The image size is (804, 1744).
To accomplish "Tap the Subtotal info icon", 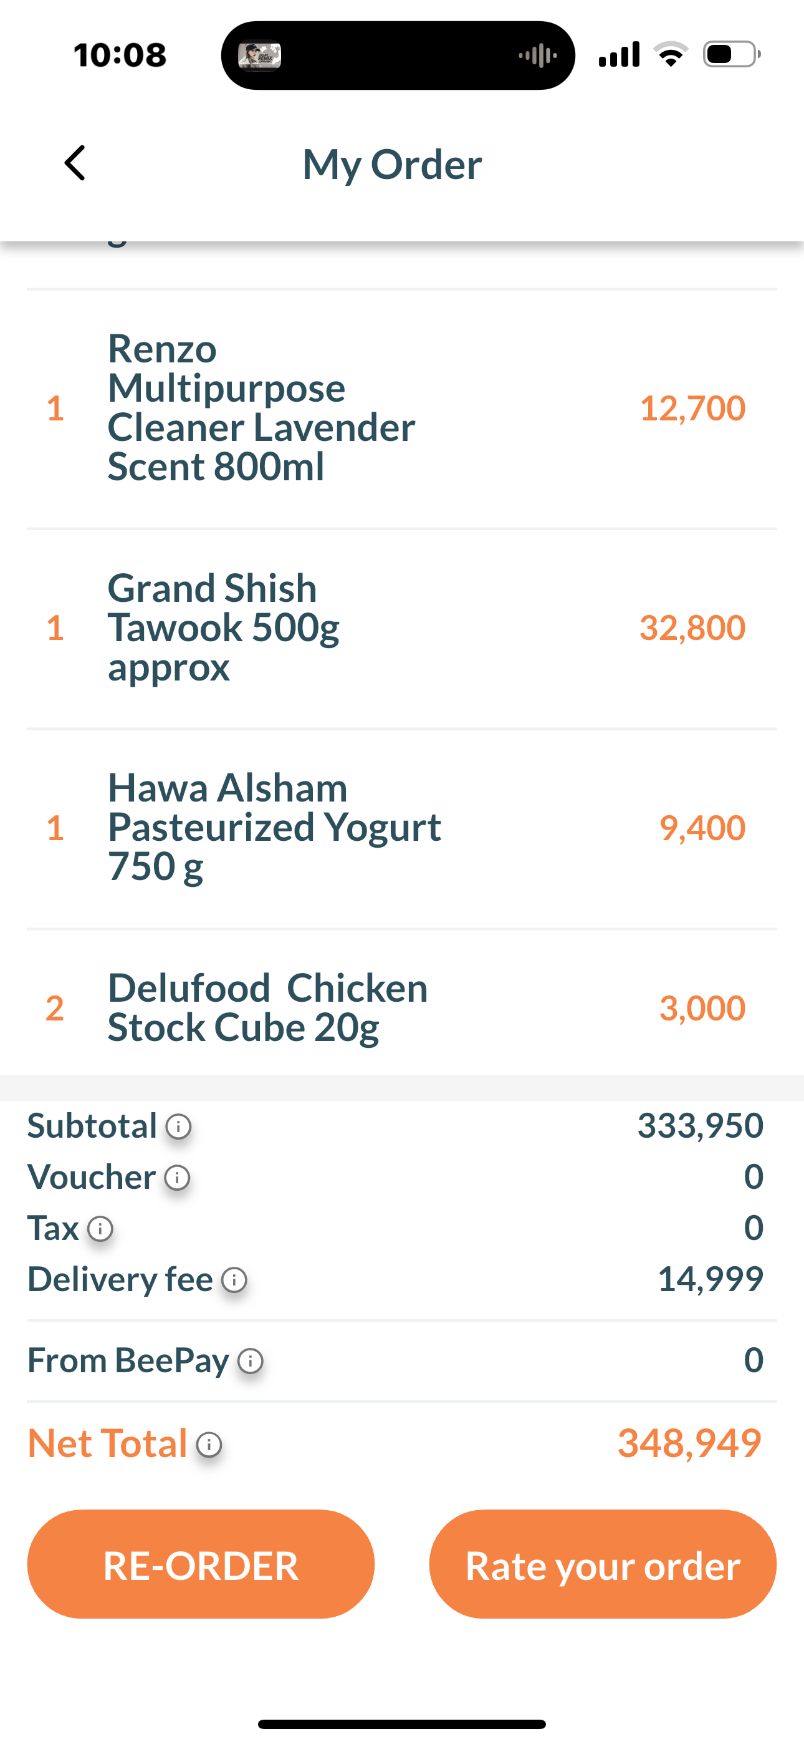I will pos(179,1126).
